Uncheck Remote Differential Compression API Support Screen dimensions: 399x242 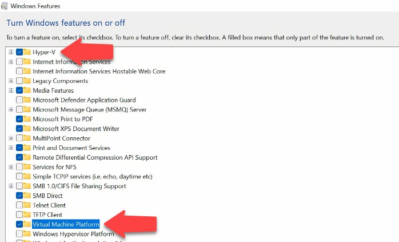(19, 157)
